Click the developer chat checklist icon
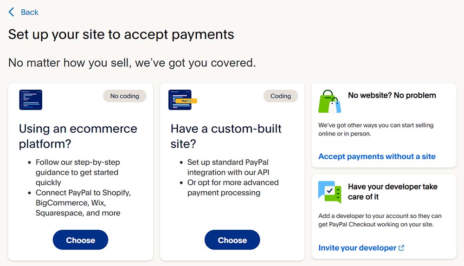The height and width of the screenshot is (266, 464). (x=329, y=192)
